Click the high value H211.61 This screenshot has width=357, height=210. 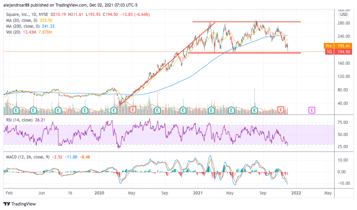[76, 14]
